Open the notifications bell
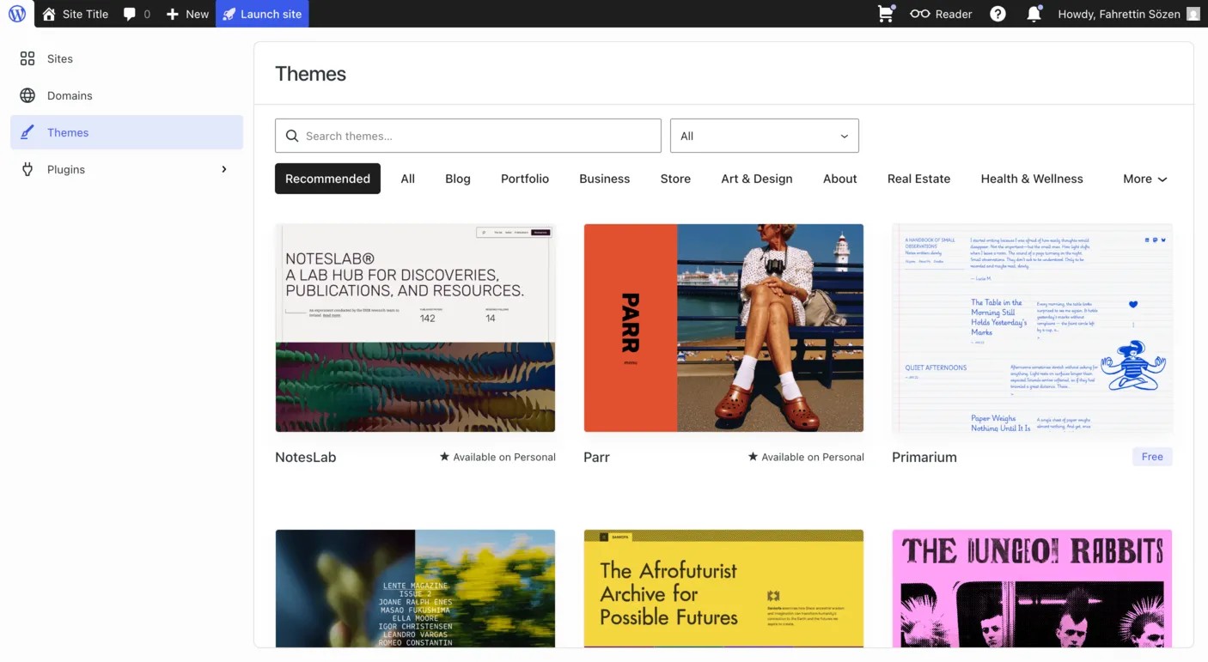This screenshot has height=662, width=1208. coord(1034,14)
